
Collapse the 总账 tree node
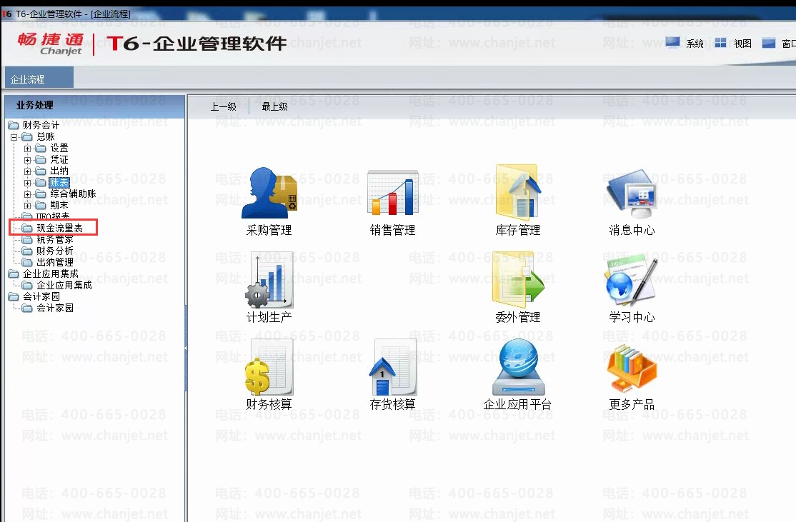[x=14, y=137]
